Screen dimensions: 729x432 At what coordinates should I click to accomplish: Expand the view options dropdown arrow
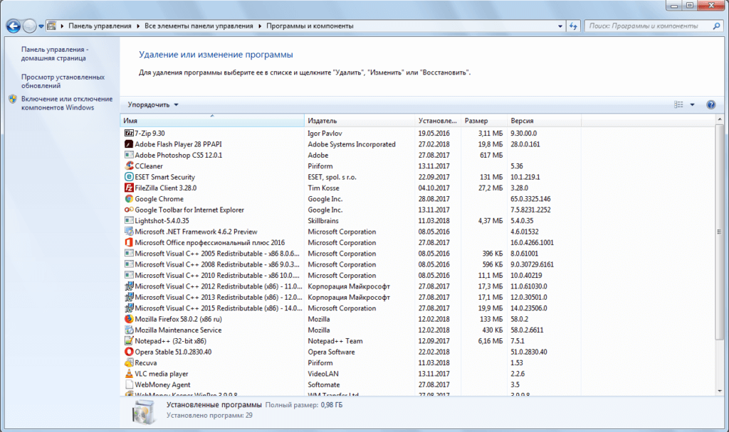pos(692,105)
